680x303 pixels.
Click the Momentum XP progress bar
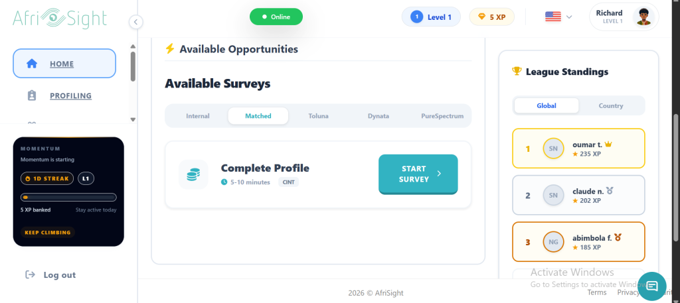click(68, 197)
